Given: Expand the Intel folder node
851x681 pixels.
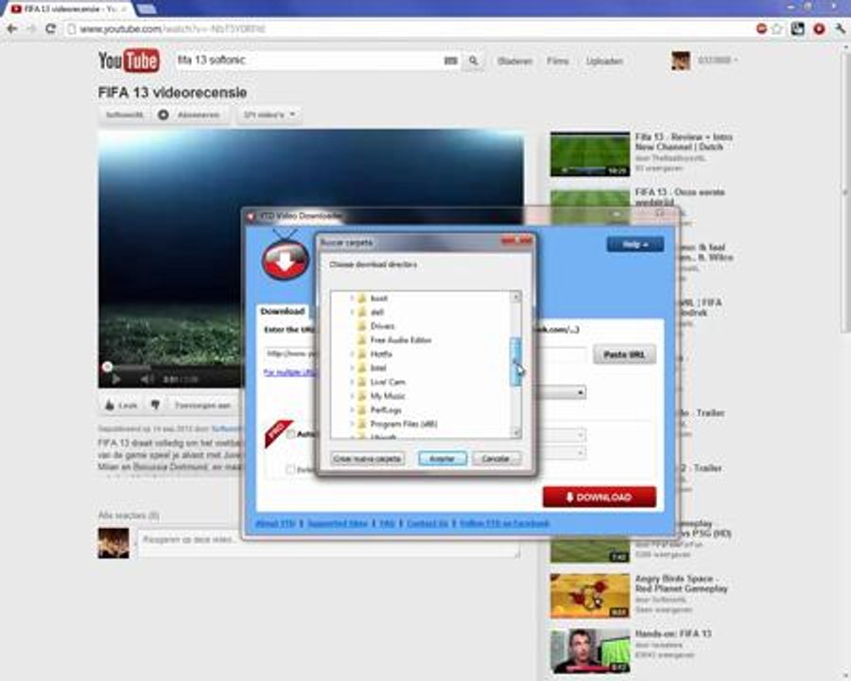Looking at the screenshot, I should click(x=351, y=368).
